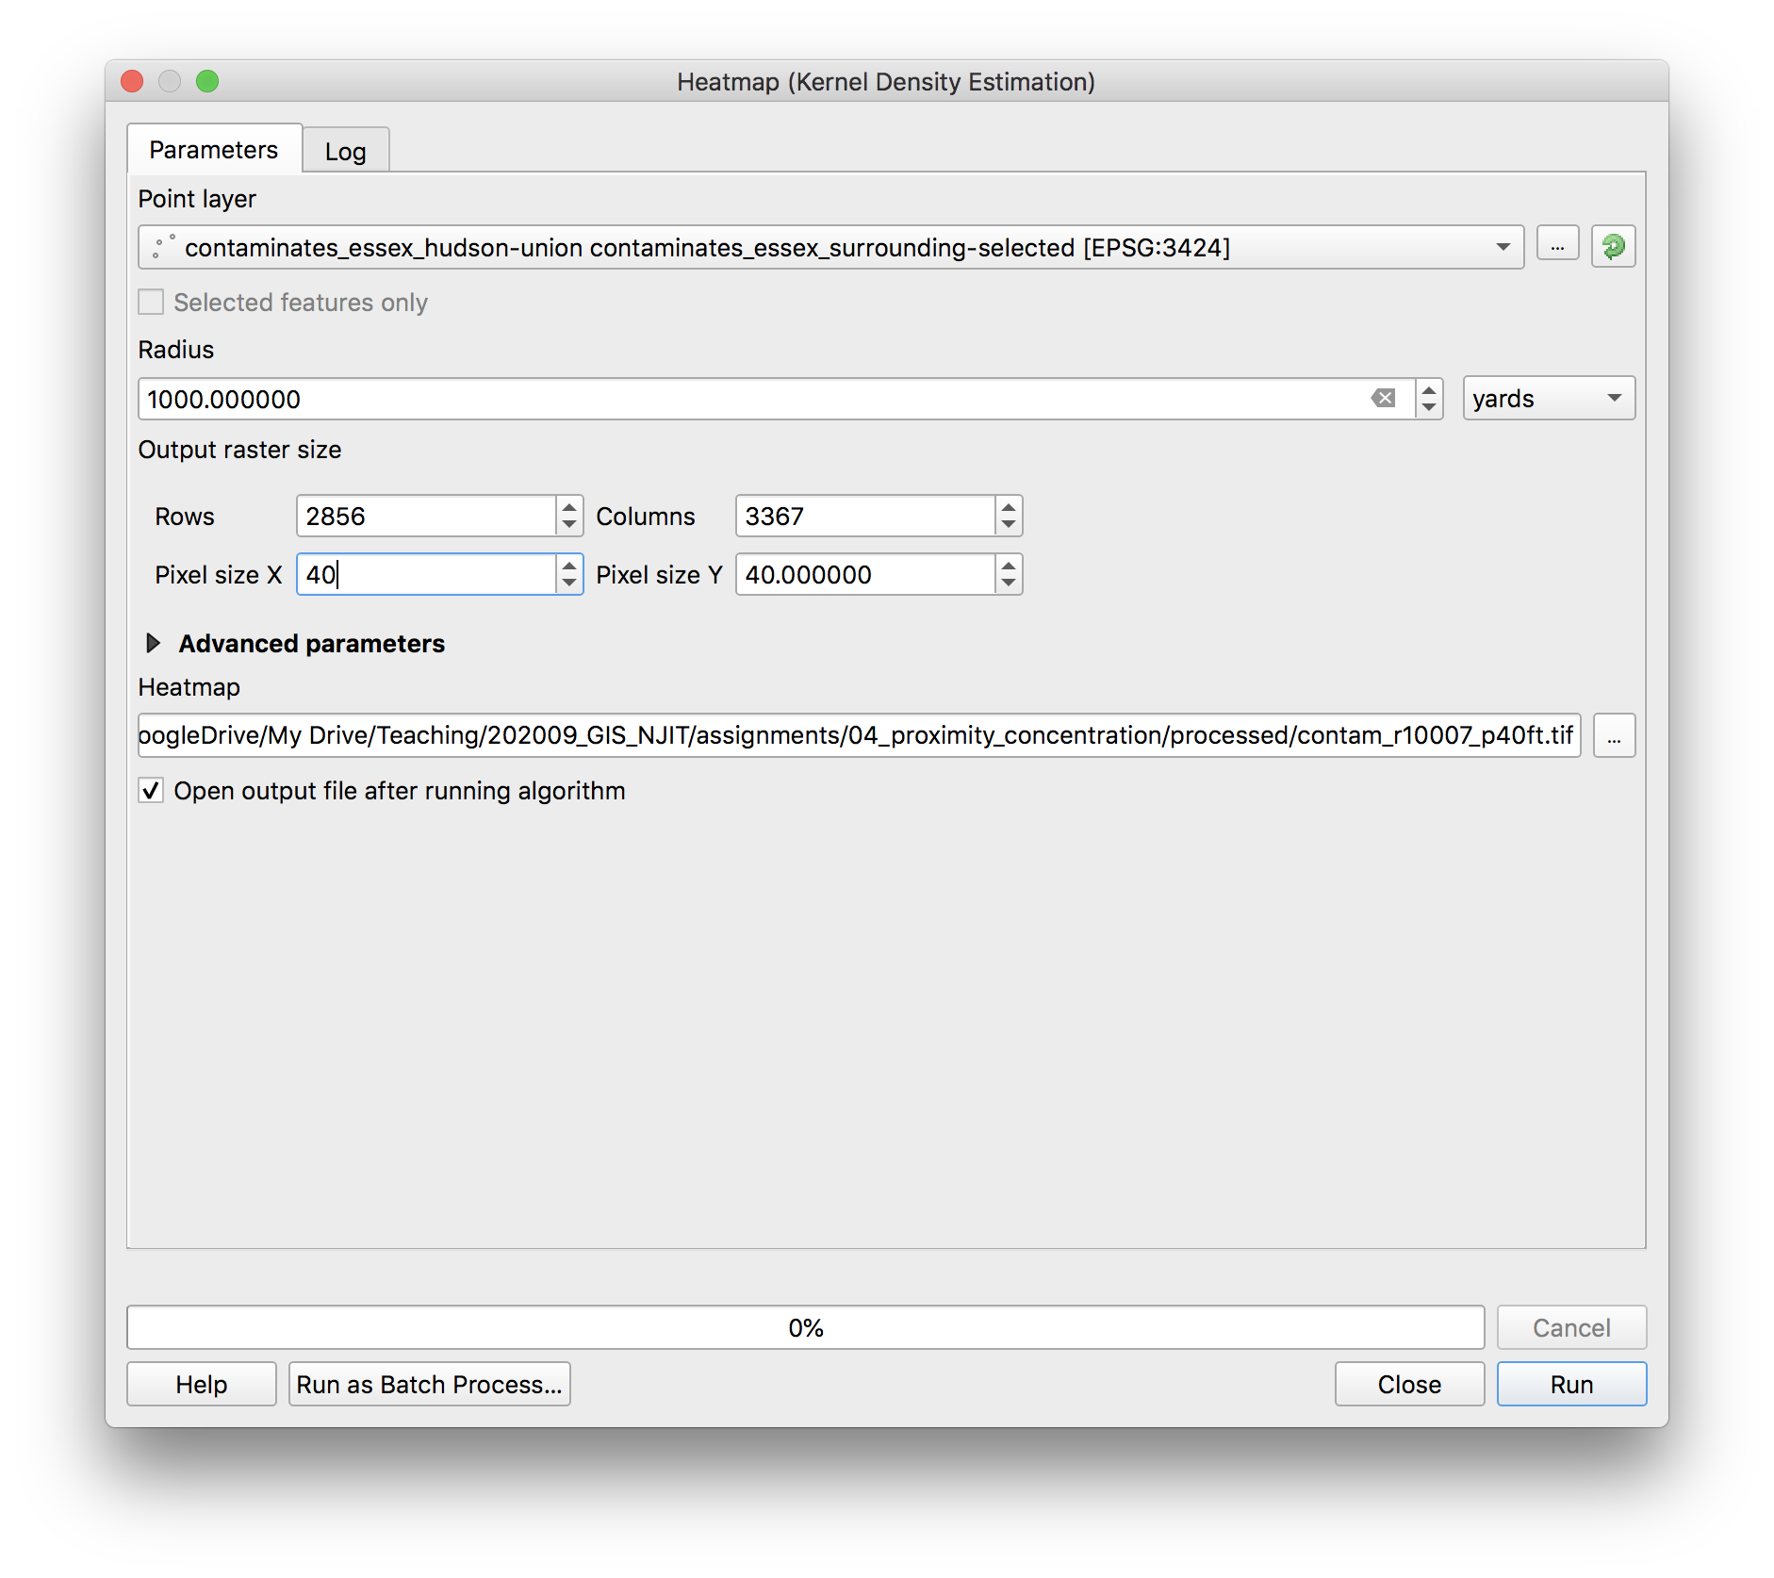Image resolution: width=1774 pixels, height=1578 pixels.
Task: Increase Pixel size Y with up arrow
Action: (1009, 567)
